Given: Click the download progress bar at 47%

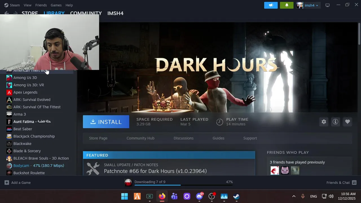Looking at the screenshot, I should click(184, 185).
